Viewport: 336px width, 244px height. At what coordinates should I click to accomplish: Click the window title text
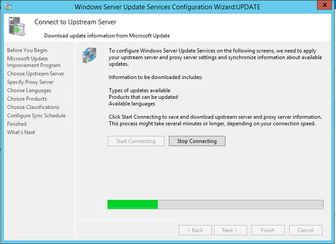click(x=168, y=7)
